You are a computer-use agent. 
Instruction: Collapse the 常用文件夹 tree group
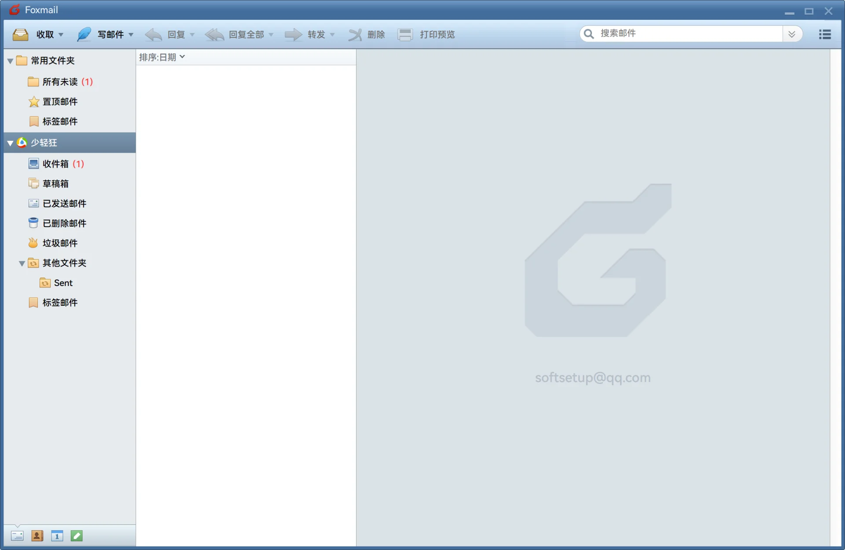click(10, 61)
